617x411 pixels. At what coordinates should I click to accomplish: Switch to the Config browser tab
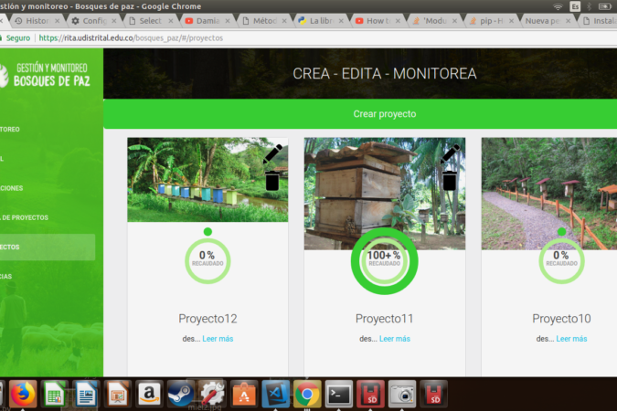click(x=94, y=21)
